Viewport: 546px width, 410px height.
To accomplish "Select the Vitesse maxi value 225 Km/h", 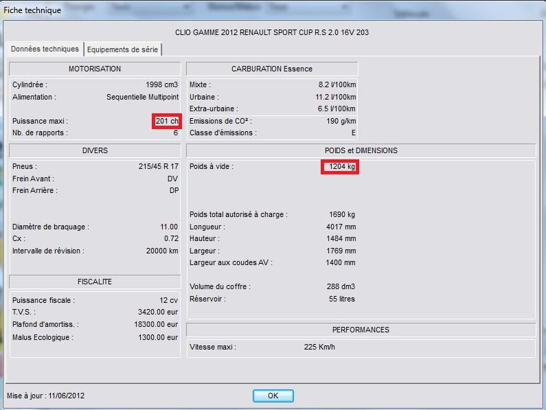I will click(319, 347).
